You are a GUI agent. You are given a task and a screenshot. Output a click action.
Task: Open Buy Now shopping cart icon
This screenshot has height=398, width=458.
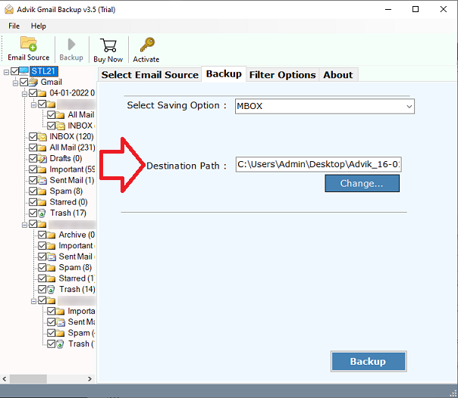(x=108, y=45)
